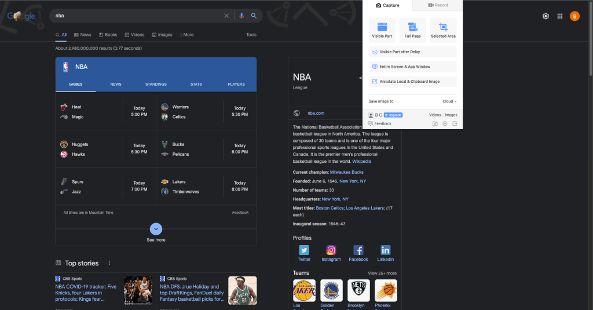
Task: Open Google settings gear icon
Action: (546, 16)
